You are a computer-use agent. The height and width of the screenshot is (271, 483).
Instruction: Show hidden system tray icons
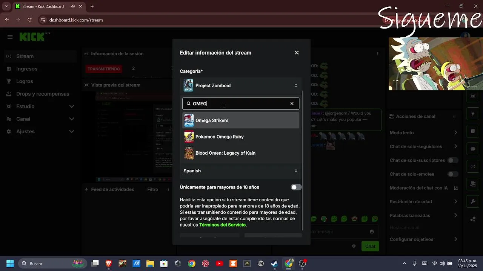pos(405,263)
